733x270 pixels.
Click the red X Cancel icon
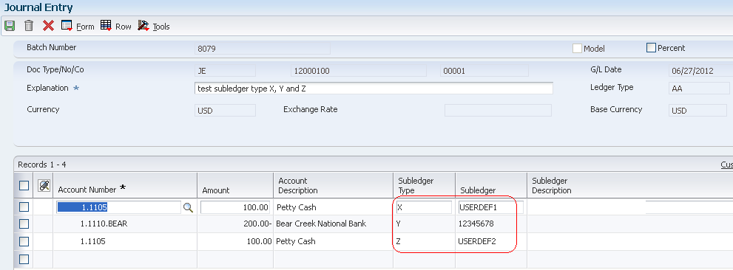(x=48, y=26)
